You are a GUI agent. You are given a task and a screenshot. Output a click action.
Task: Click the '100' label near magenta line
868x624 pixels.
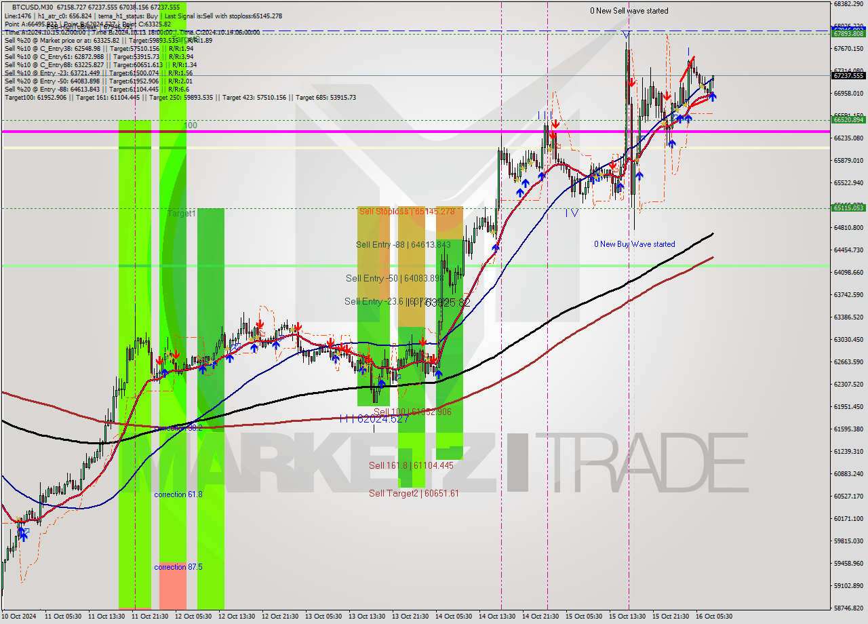click(x=191, y=125)
